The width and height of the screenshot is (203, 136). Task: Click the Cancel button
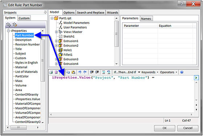click(x=188, y=128)
